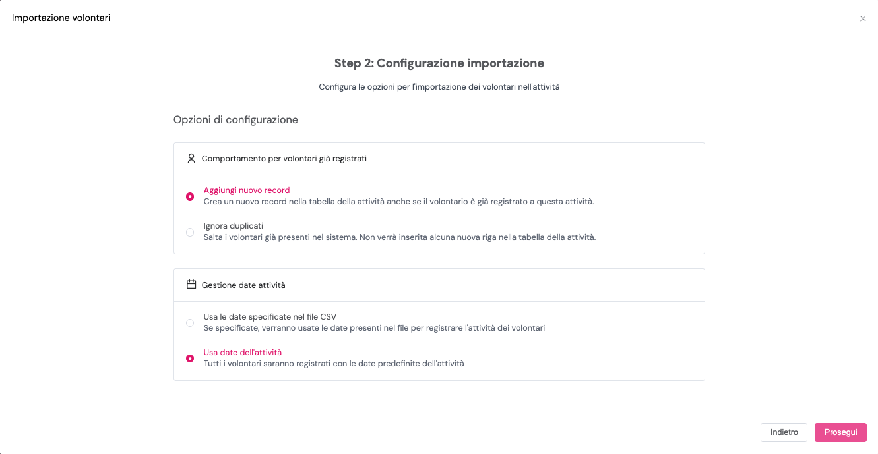Click the Gestione date attività section header
Image resolution: width=878 pixels, height=454 pixels.
[243, 285]
